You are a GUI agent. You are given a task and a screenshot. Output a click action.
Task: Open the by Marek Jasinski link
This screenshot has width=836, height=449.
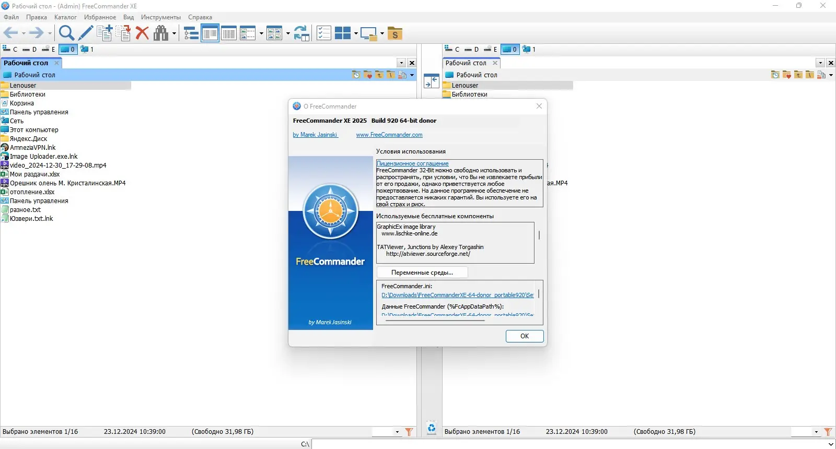315,135
